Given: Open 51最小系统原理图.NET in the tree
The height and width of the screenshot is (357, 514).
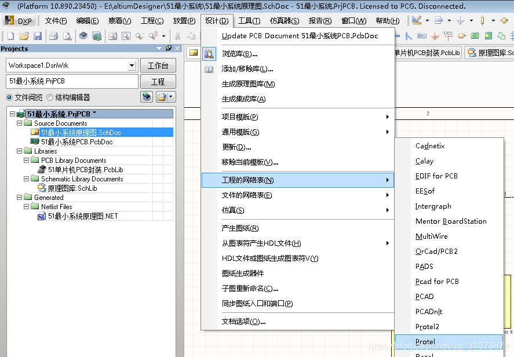Looking at the screenshot, I should click(x=82, y=216).
